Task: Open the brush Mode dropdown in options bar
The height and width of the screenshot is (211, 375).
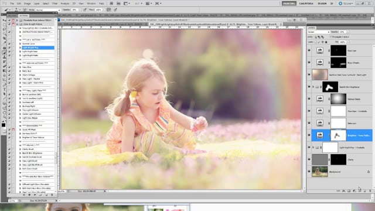Action: [47, 10]
